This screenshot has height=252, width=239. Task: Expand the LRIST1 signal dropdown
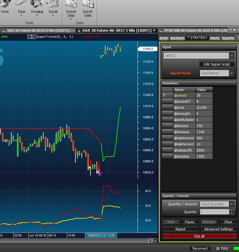pos(232,56)
